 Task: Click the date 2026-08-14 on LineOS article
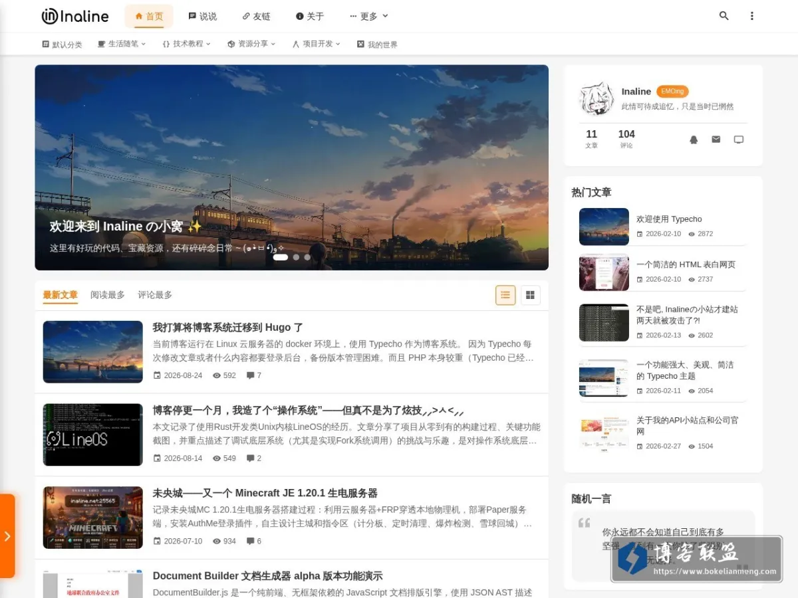point(183,458)
